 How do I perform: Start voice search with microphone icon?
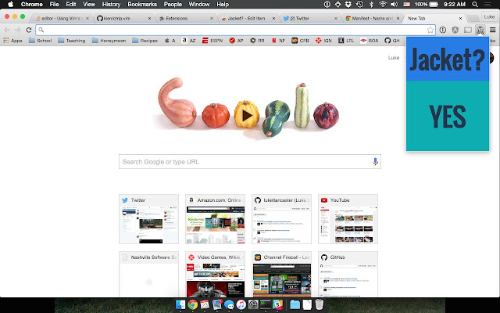375,162
